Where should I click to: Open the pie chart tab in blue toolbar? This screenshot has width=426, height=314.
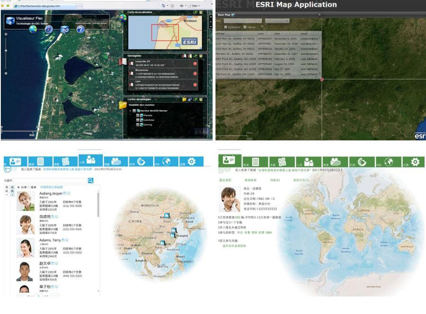141,161
